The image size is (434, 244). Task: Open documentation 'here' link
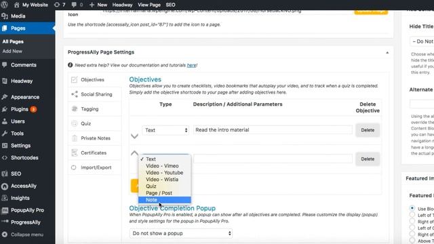tap(191, 65)
